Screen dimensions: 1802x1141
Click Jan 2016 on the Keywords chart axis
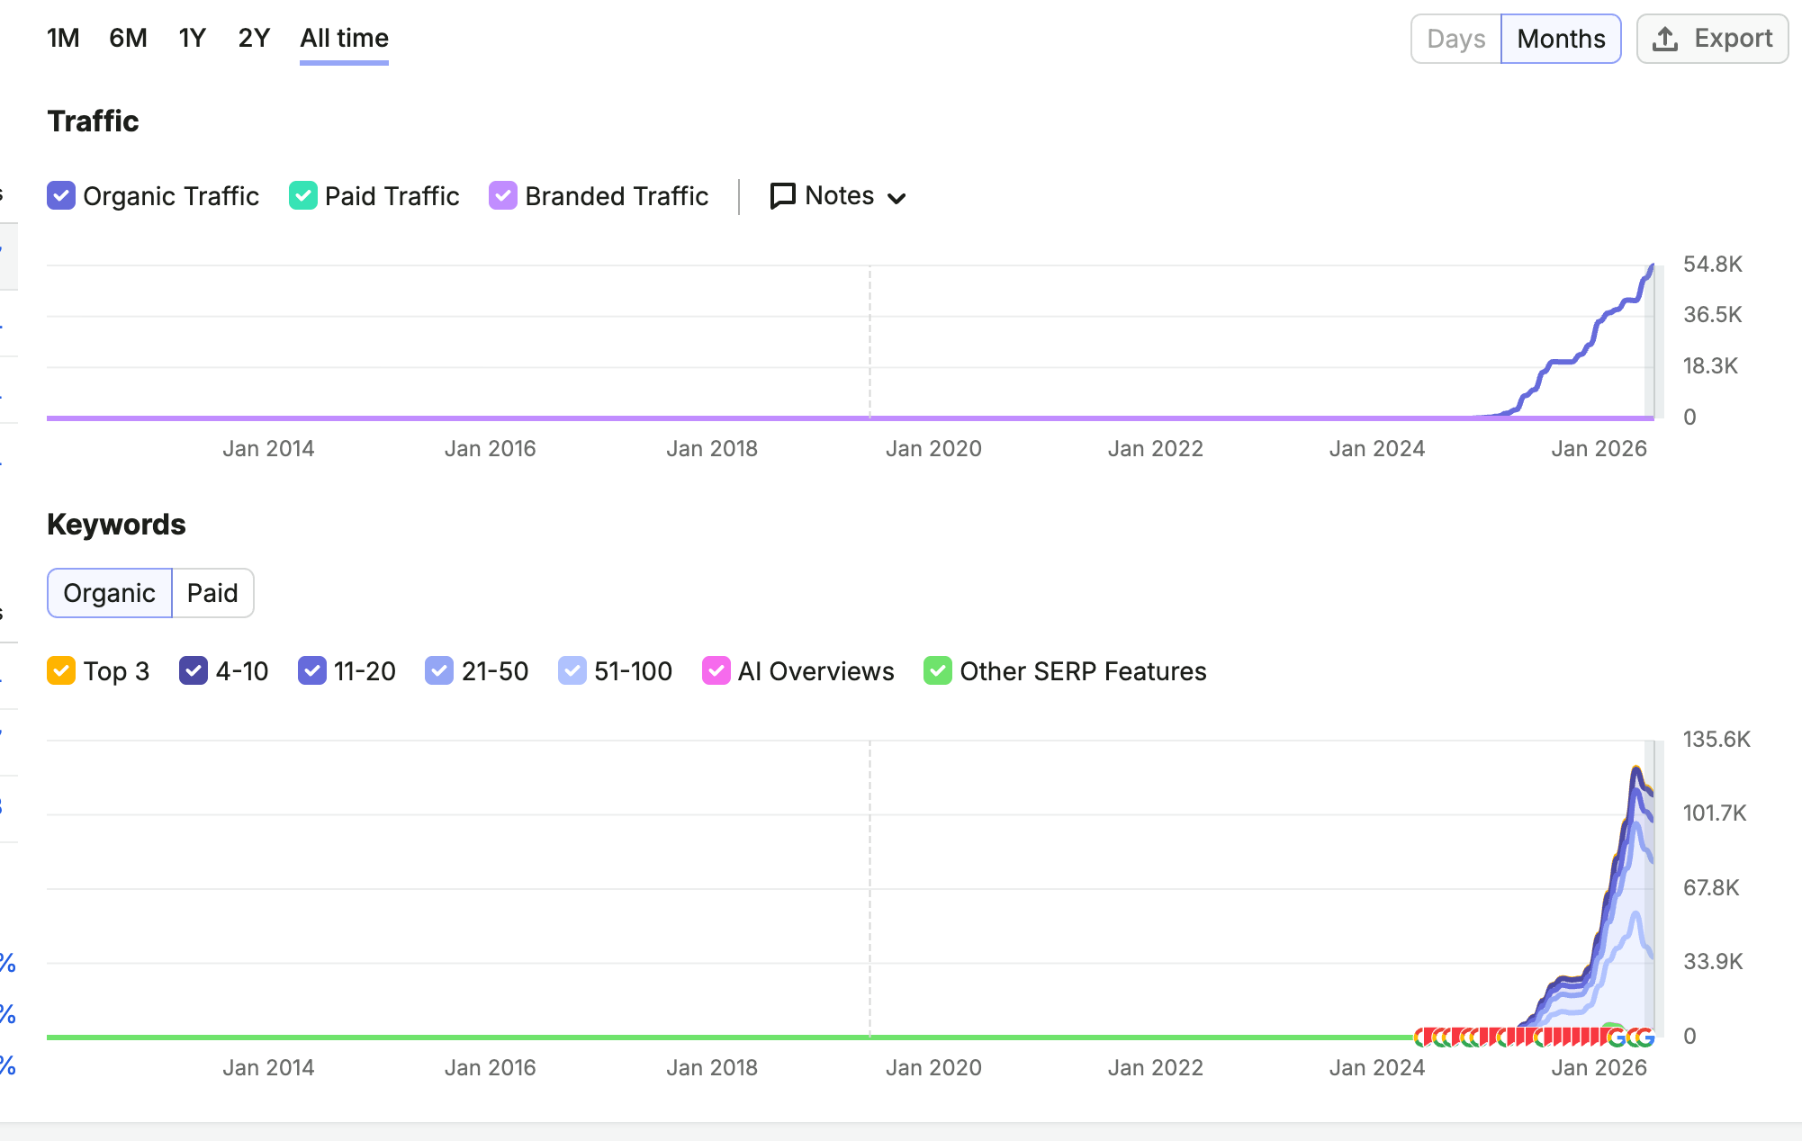tap(490, 1067)
